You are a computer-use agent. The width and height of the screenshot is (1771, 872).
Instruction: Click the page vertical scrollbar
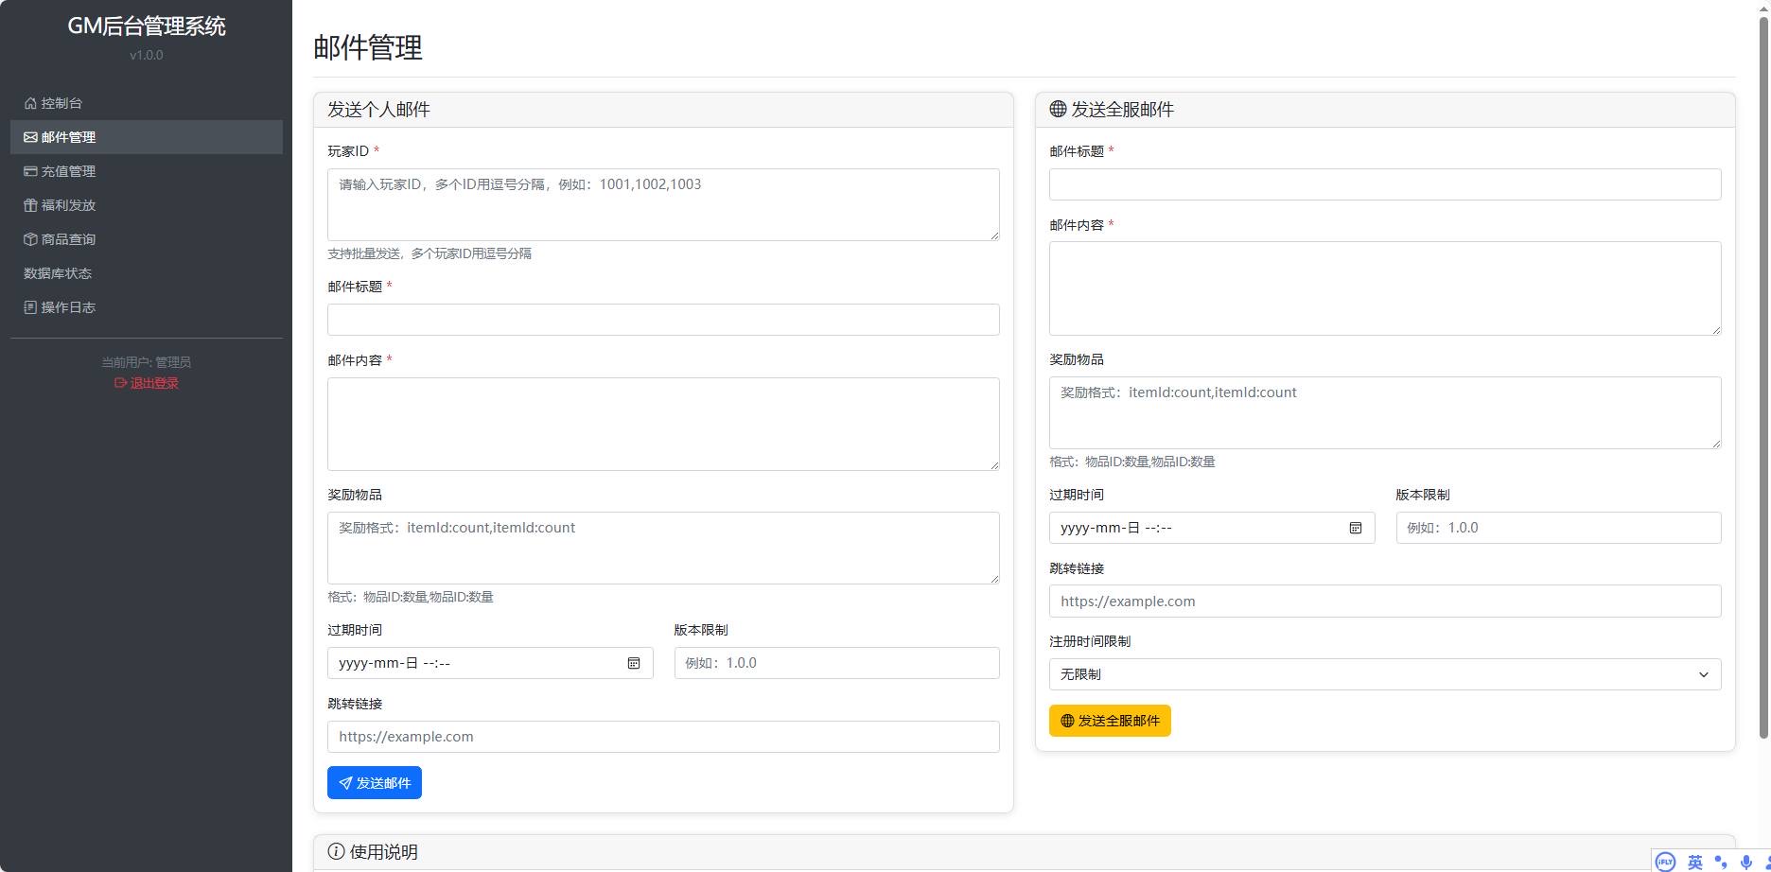tap(1763, 378)
